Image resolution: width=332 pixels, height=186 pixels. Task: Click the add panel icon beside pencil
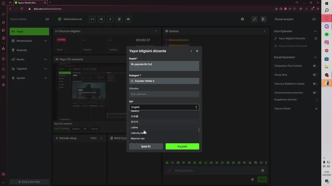[x=264, y=19]
